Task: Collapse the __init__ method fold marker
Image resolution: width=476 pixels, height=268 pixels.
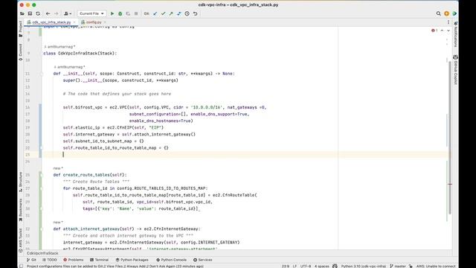Action: click(x=42, y=74)
